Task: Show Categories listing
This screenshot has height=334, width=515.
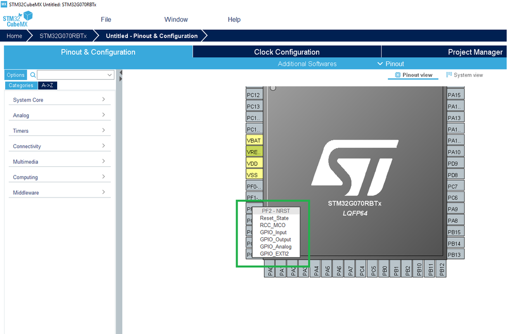Action: [x=21, y=85]
